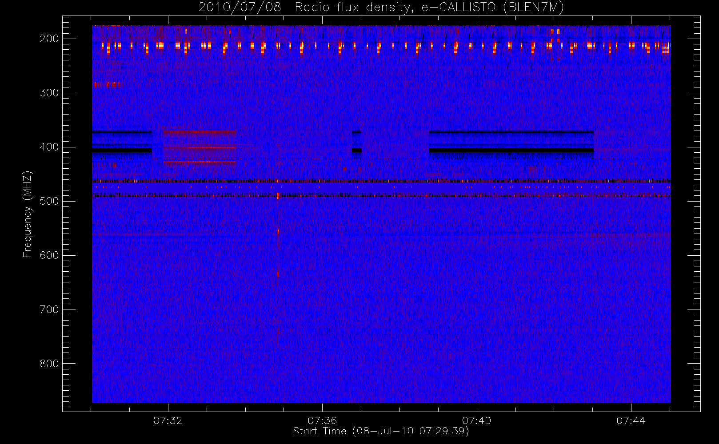Click the 500 frequency tick label

point(49,201)
